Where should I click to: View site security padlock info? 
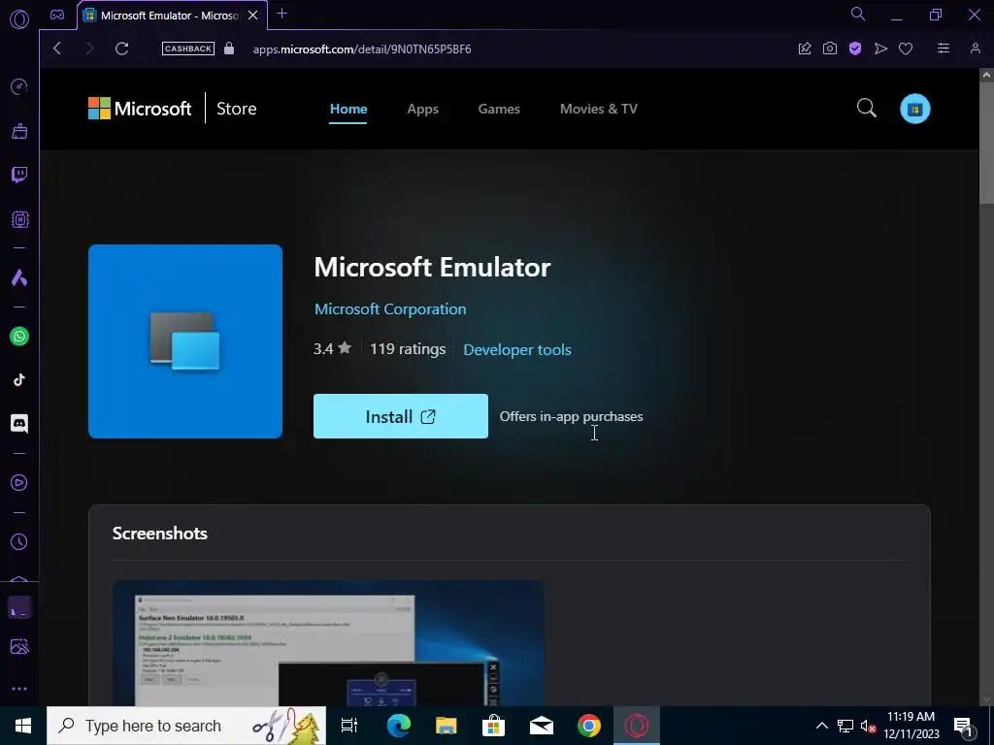point(229,49)
